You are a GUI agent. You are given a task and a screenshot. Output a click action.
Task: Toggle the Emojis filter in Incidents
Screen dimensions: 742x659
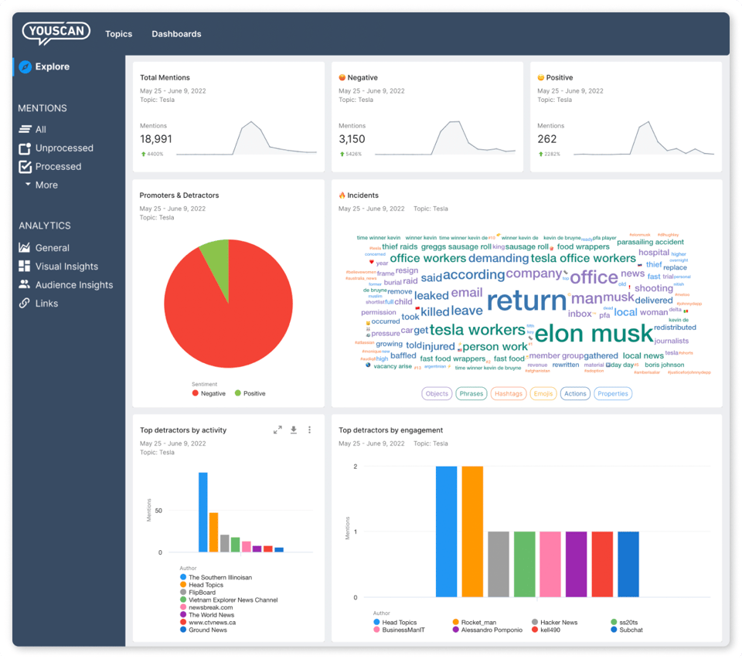tap(543, 393)
